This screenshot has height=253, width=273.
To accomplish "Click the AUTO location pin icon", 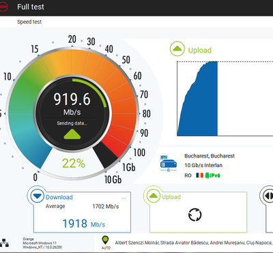I will pyautogui.click(x=105, y=241).
